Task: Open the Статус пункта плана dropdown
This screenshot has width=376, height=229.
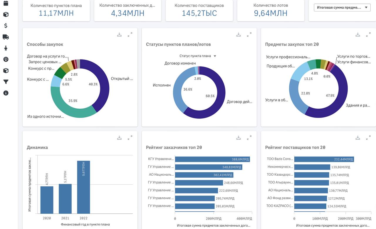Action: point(198,56)
